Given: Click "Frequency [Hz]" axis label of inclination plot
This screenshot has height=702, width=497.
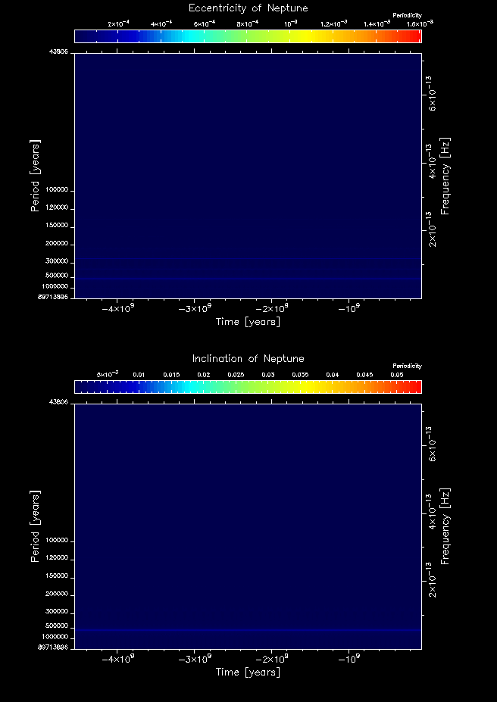Looking at the screenshot, I should pos(445,526).
